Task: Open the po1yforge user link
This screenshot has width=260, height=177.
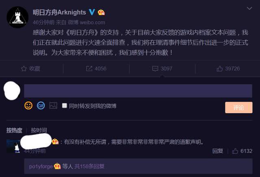Action: (x=41, y=166)
